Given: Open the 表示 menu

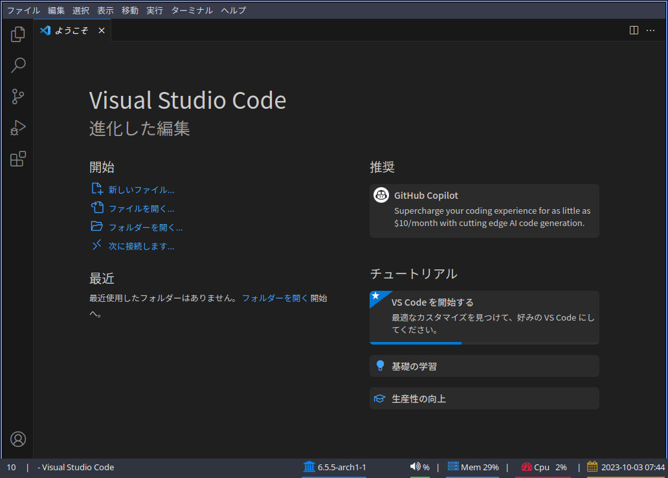Looking at the screenshot, I should [x=106, y=10].
